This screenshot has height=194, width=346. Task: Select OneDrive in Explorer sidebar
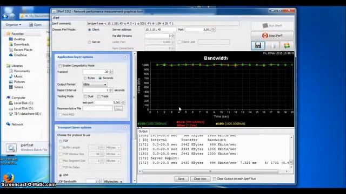(x=21, y=55)
